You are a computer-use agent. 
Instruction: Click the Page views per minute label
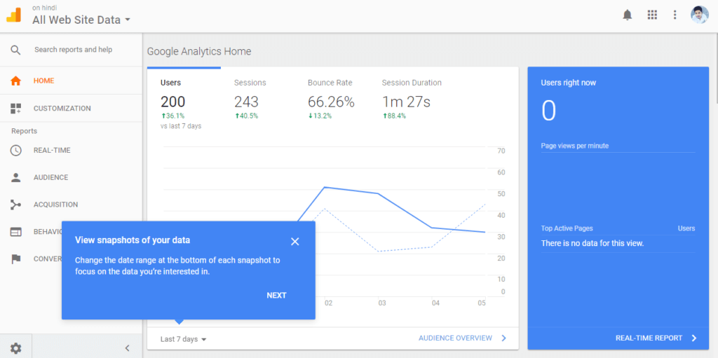[575, 146]
